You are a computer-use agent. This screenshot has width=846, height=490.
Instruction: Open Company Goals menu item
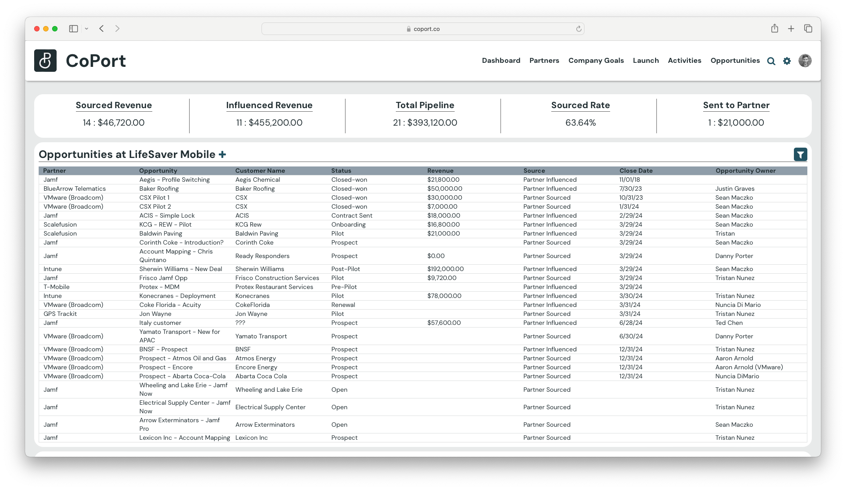(x=596, y=61)
